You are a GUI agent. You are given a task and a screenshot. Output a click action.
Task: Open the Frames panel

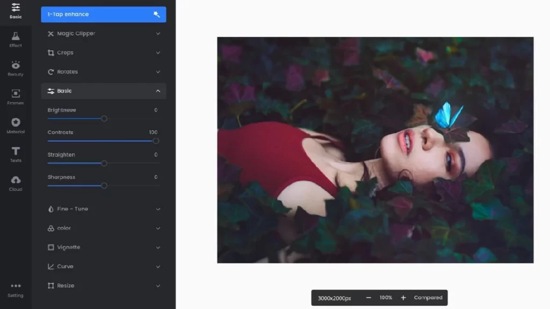[x=16, y=95]
